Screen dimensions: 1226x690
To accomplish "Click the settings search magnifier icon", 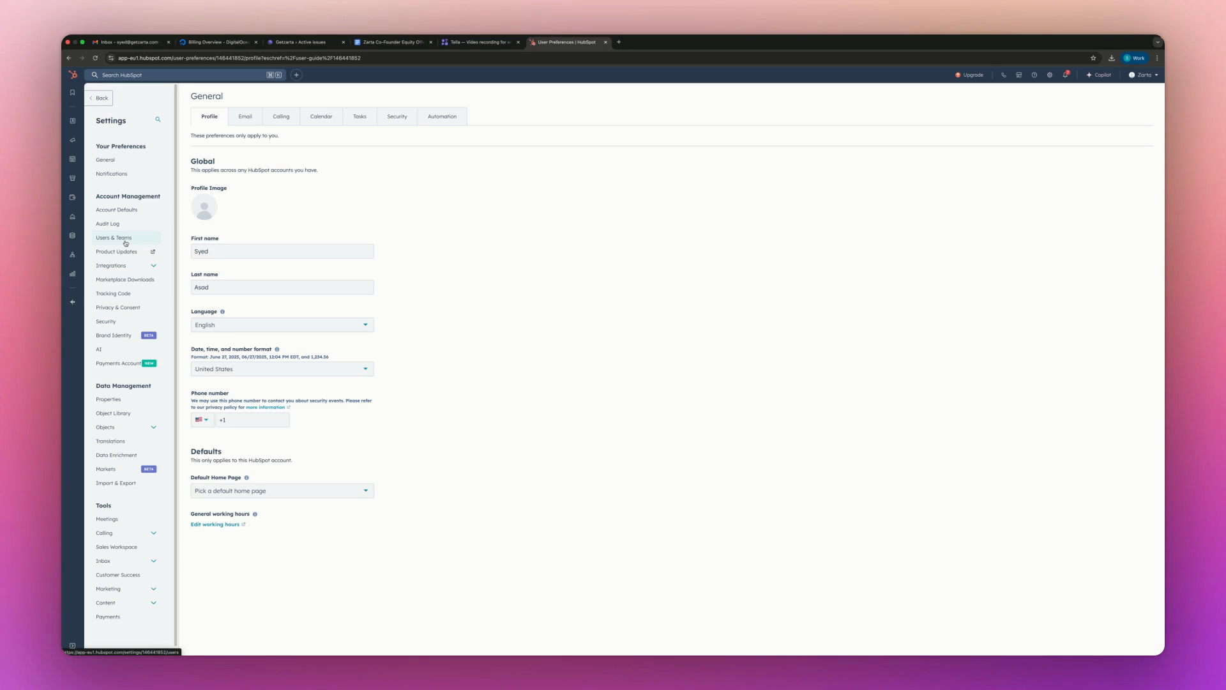I will coord(158,119).
